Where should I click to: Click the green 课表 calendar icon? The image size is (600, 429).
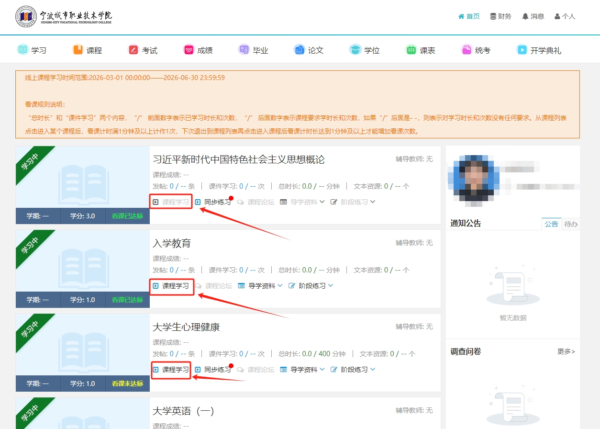pyautogui.click(x=411, y=49)
